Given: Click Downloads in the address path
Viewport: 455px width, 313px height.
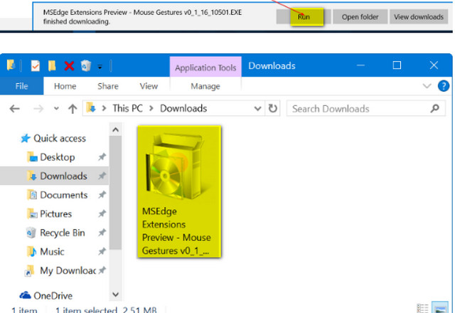Looking at the screenshot, I should click(x=183, y=108).
